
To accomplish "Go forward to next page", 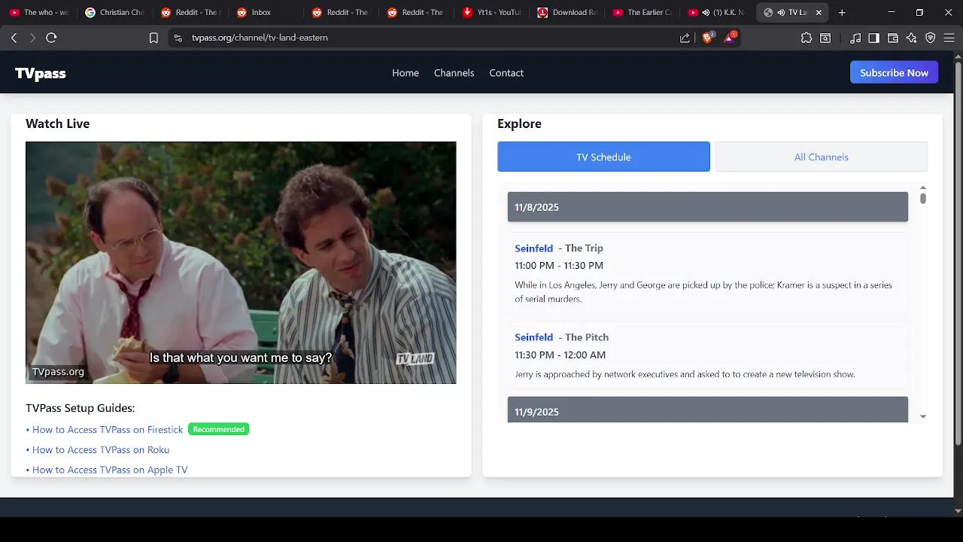I will [x=32, y=38].
